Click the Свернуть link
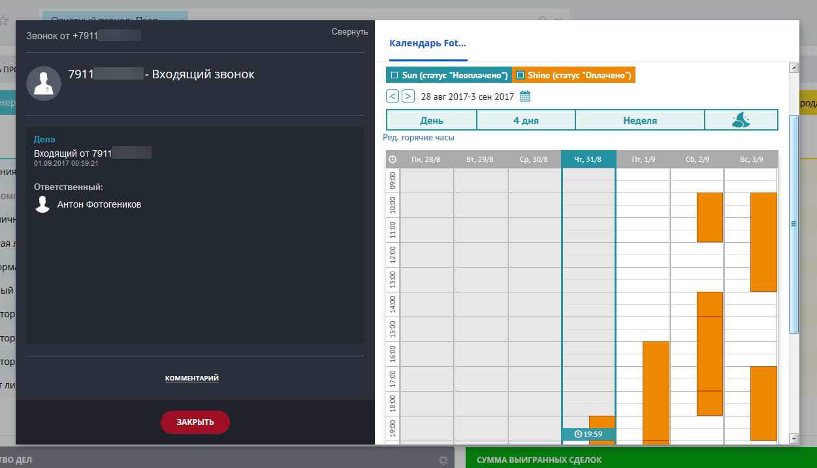Image resolution: width=817 pixels, height=468 pixels. [x=349, y=32]
